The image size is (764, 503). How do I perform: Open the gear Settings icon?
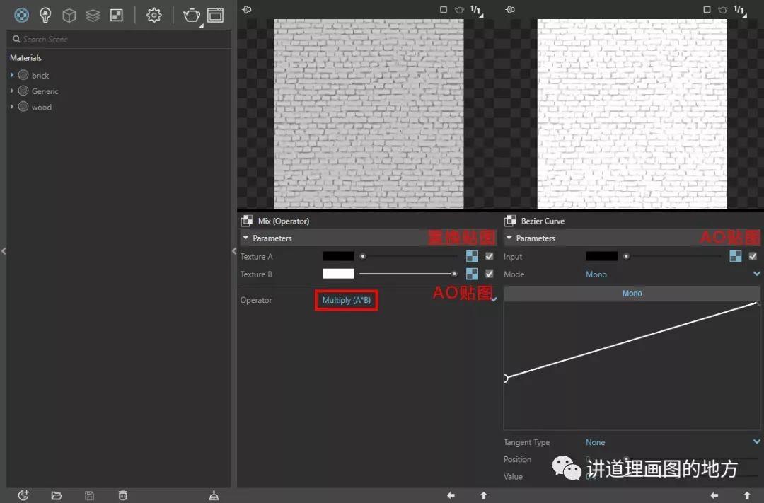pos(154,16)
